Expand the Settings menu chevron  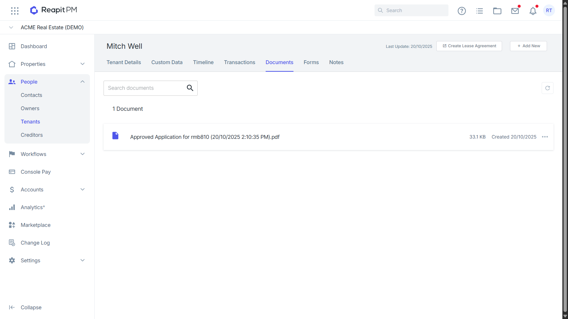pos(83,261)
